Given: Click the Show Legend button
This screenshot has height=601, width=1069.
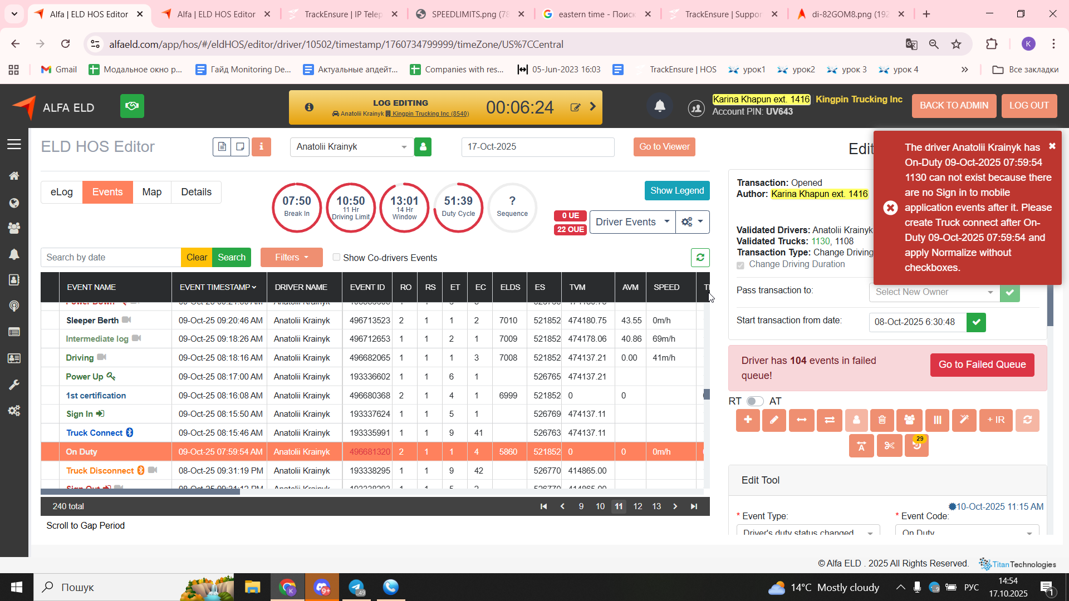Looking at the screenshot, I should (676, 190).
